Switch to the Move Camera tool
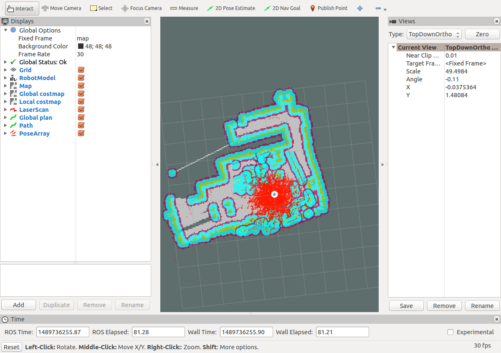501x353 pixels. point(61,8)
